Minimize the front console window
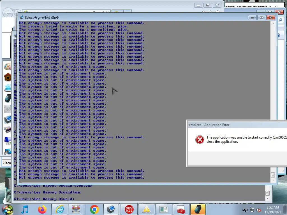Viewport: 287px width, 215px height. pos(252,18)
